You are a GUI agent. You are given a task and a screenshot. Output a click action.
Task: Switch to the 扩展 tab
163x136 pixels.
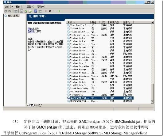(31, 105)
